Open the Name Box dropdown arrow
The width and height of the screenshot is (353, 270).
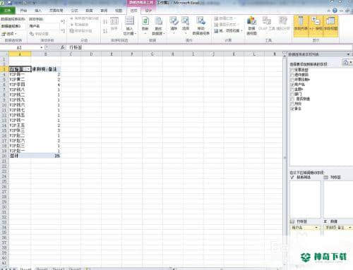point(42,47)
